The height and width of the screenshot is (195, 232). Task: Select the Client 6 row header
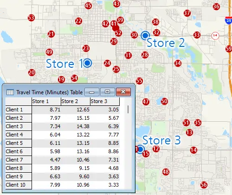point(19,152)
